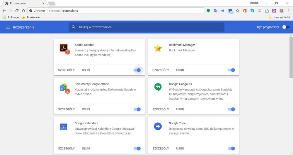Image resolution: width=293 pixels, height=155 pixels.
Task: Click the Home button in Chrome toolbar
Action: (23, 11)
